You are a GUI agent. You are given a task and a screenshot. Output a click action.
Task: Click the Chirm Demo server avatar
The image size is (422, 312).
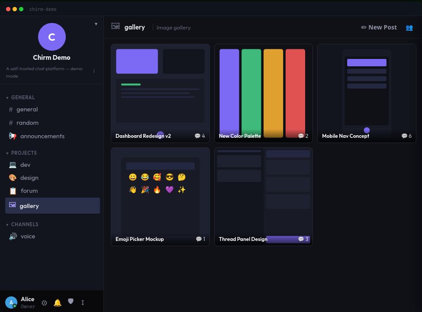click(x=52, y=37)
